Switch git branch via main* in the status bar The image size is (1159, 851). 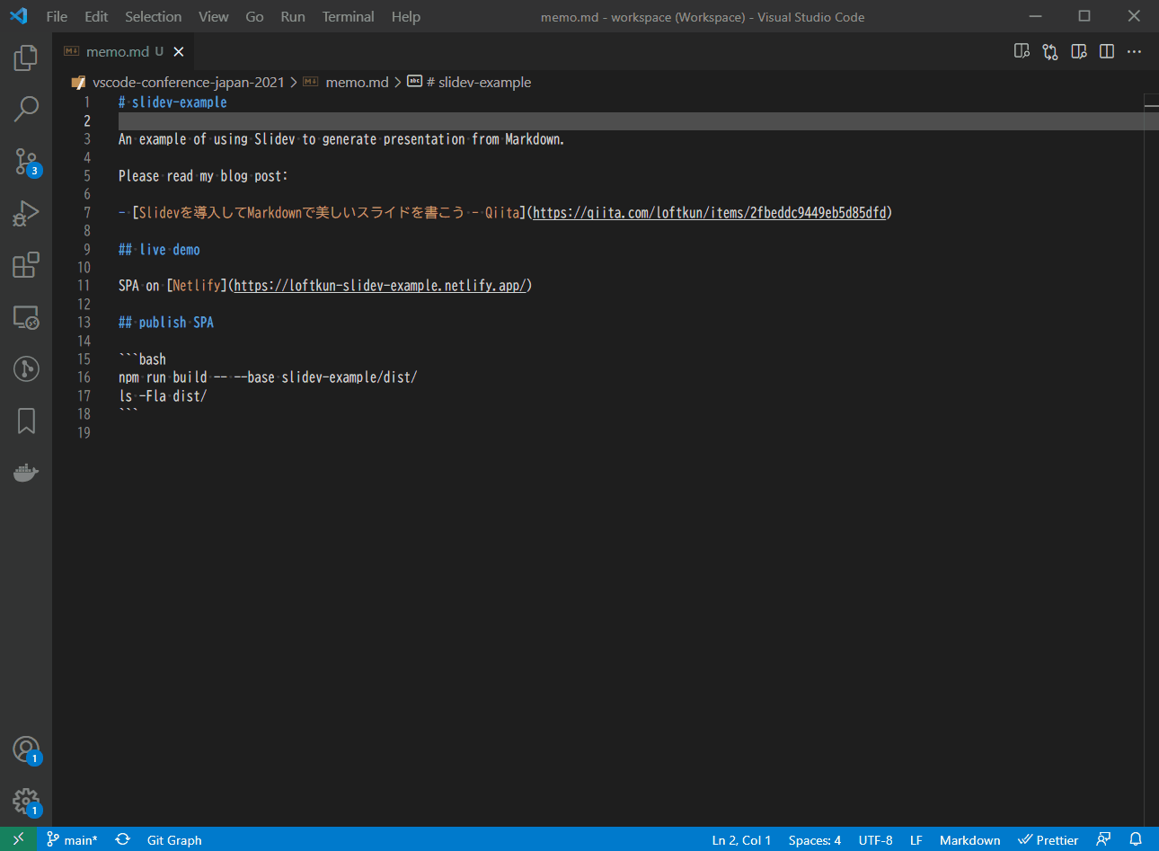point(72,839)
